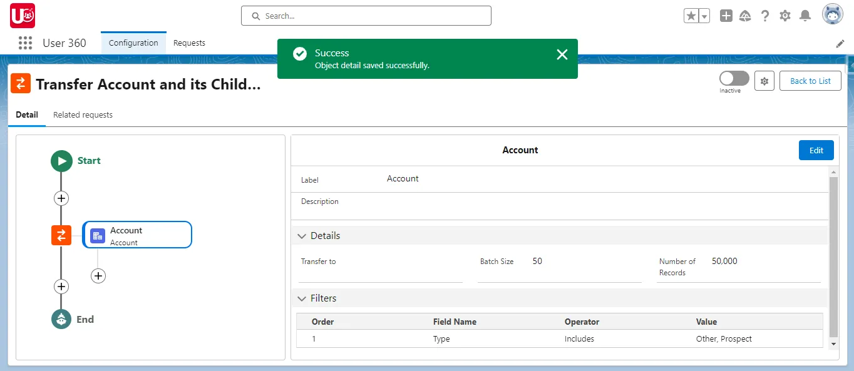Switch to the Related requests tab
Viewport: 854px width, 371px height.
tap(83, 114)
